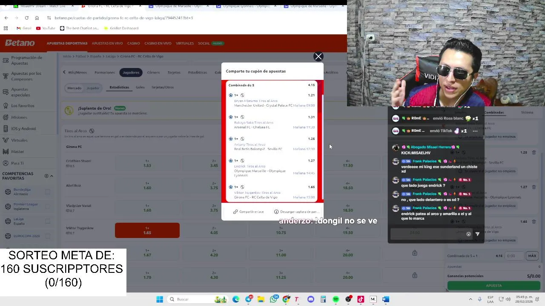The image size is (545, 306).
Task: Select Viktor Tsygankov 1+ odds 1.65
Action: (x=147, y=230)
